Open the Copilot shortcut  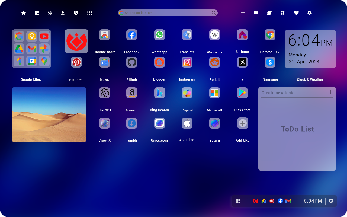coord(187,93)
